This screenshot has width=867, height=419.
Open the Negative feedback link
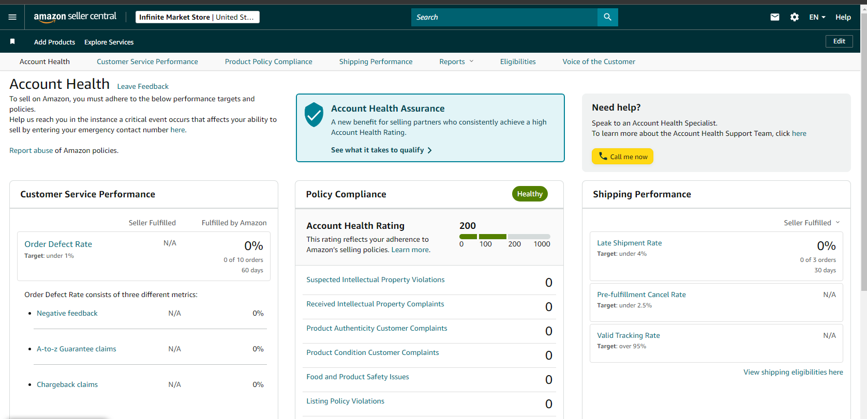click(67, 313)
